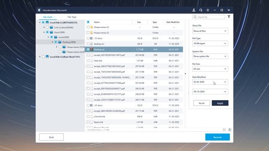Screen dimensions: 269x151
Task: Check the Steam.lnk checkbox
Action: pyautogui.click(x=88, y=122)
